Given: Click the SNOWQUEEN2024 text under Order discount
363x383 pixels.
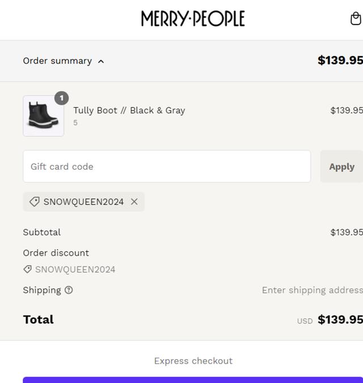Looking at the screenshot, I should pos(75,270).
